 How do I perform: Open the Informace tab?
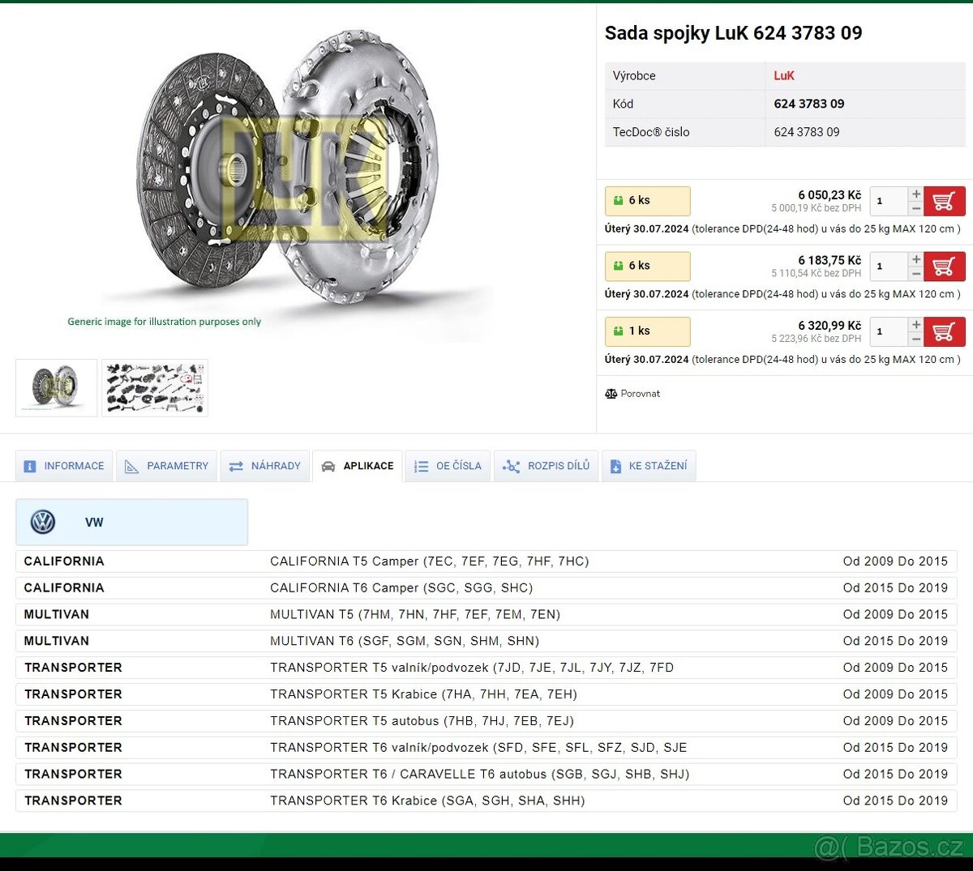(65, 466)
